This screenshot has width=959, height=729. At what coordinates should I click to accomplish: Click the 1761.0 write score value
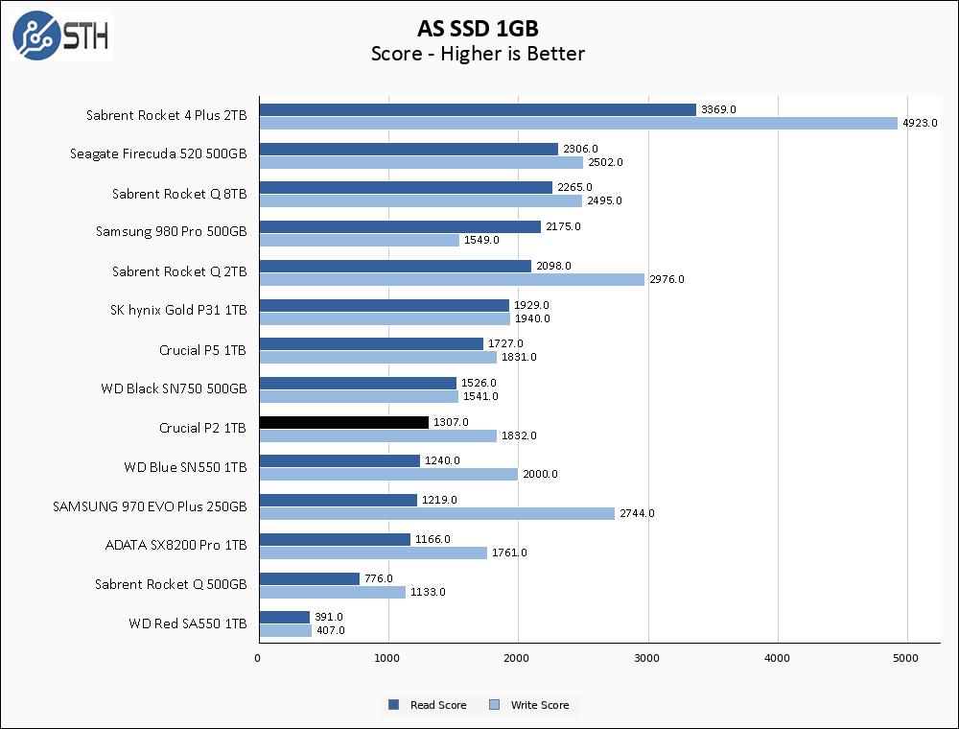click(509, 553)
